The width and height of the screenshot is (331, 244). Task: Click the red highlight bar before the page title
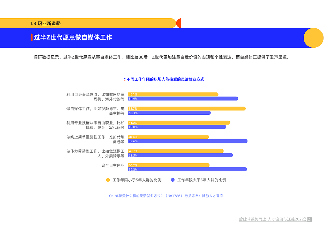(x=31, y=37)
